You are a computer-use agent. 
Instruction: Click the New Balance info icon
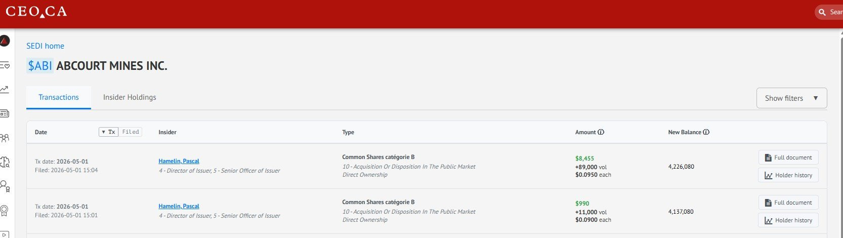pos(706,132)
